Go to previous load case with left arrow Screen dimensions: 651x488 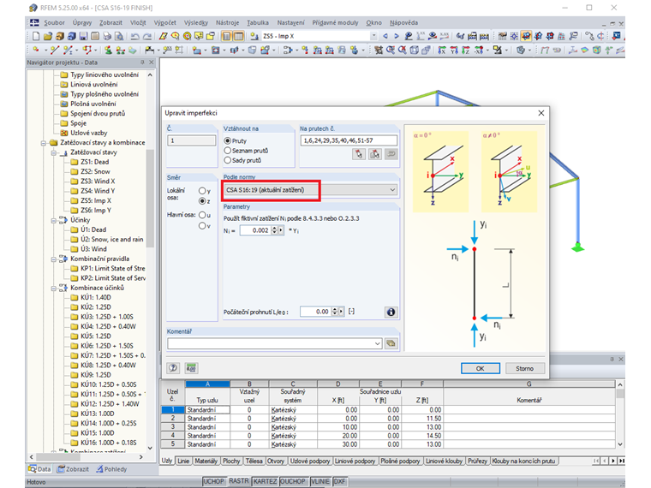(385, 36)
